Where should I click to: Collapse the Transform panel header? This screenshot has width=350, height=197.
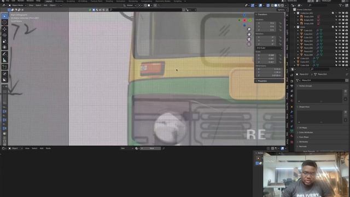pos(269,15)
